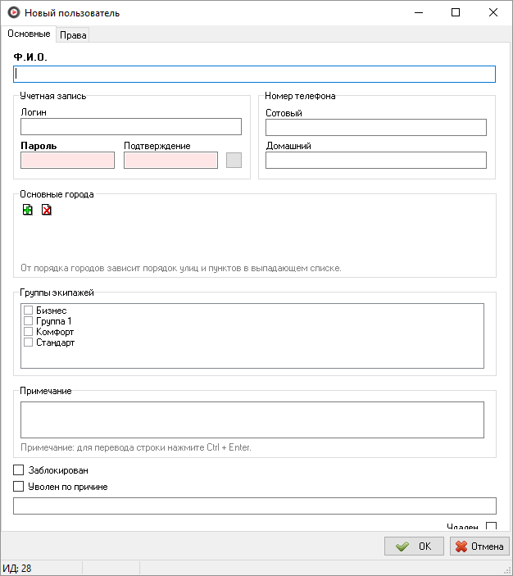Viewport: 513px width, 576px height.
Task: Click the add city green plus icon
Action: click(x=28, y=210)
